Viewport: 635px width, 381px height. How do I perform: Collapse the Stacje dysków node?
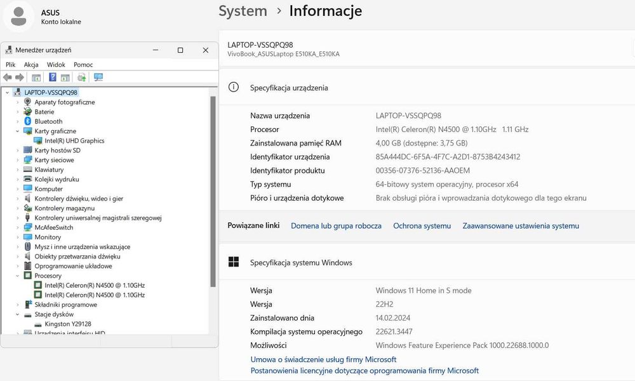pos(17,314)
